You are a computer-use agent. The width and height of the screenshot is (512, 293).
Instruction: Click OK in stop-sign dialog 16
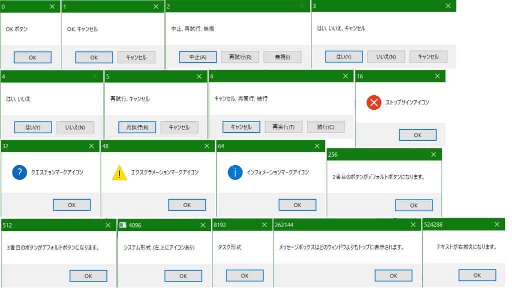tap(417, 135)
